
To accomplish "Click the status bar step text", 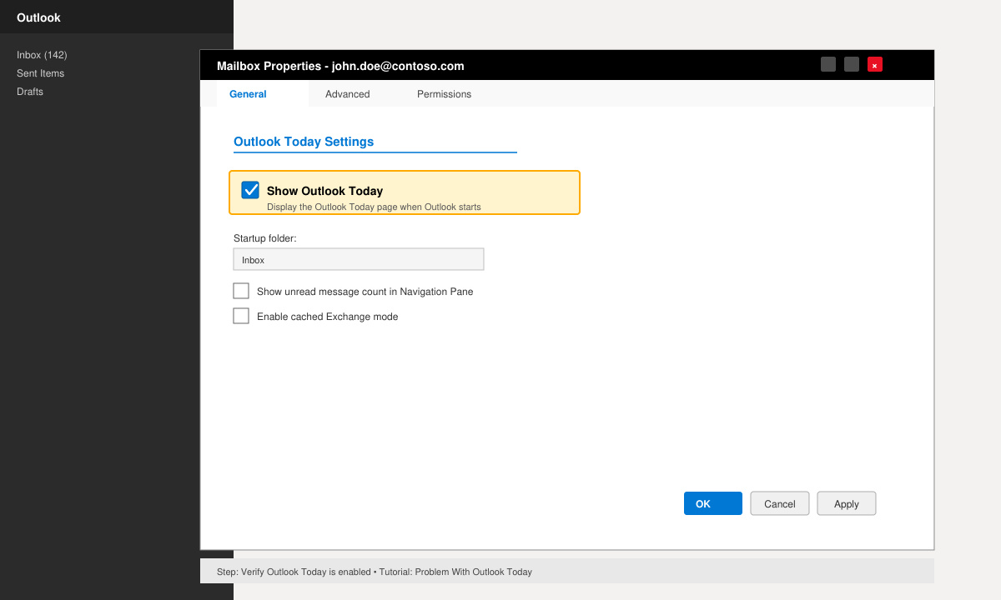I will [375, 572].
